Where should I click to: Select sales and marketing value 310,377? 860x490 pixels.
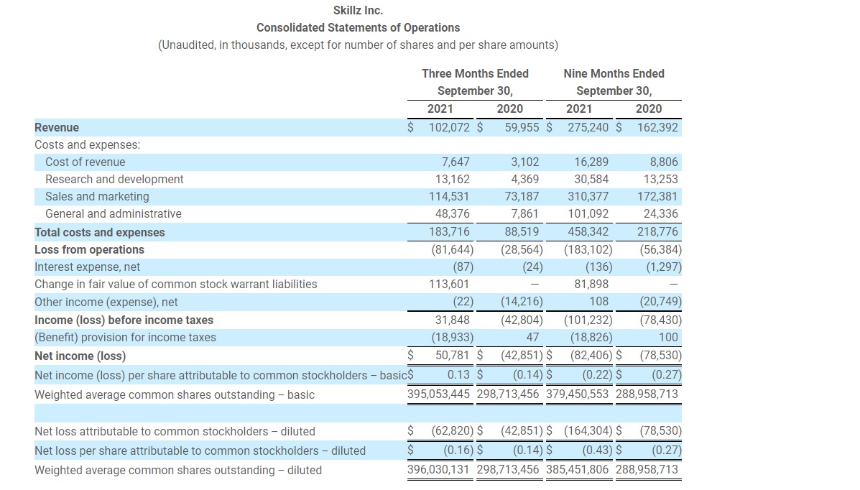[x=588, y=196]
